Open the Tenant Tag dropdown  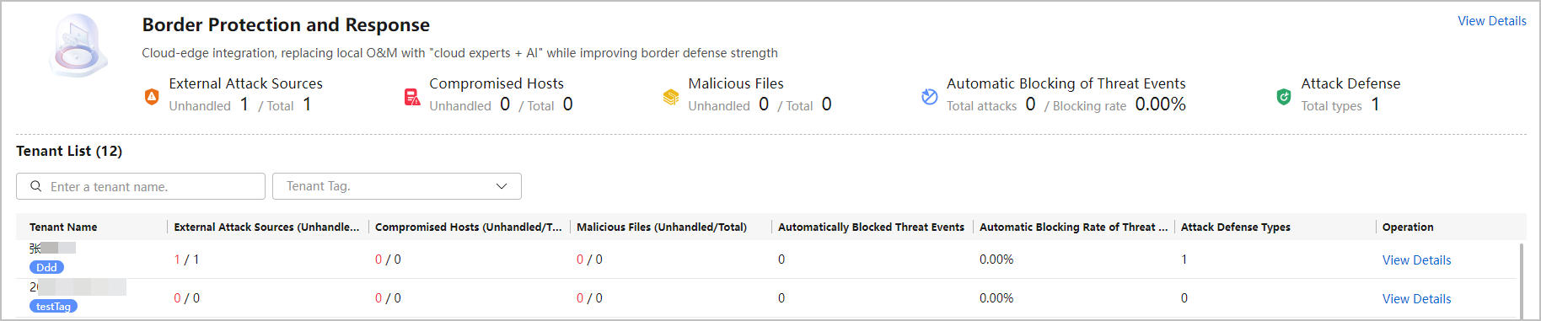pos(397,186)
